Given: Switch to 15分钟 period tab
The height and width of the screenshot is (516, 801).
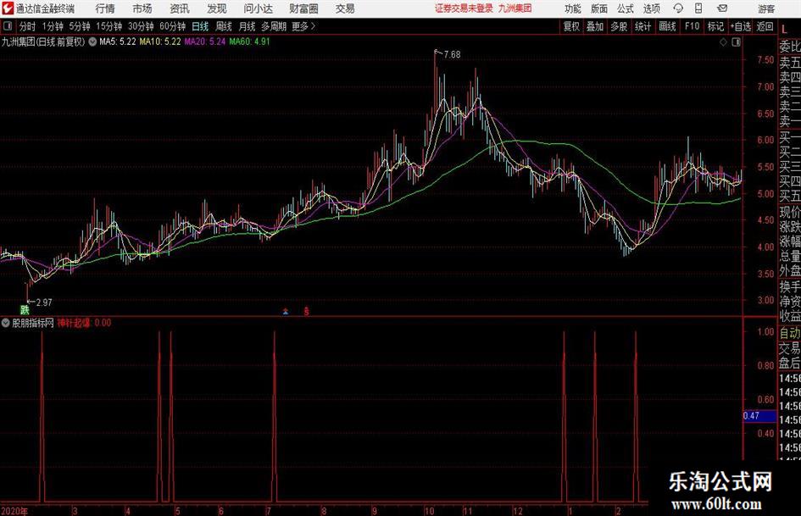Looking at the screenshot, I should (109, 26).
